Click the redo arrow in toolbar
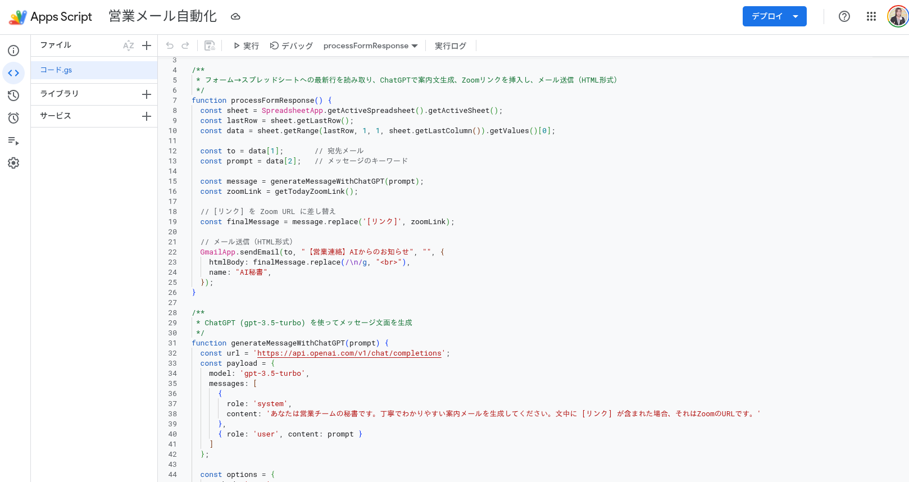Image resolution: width=909 pixels, height=482 pixels. 185,46
